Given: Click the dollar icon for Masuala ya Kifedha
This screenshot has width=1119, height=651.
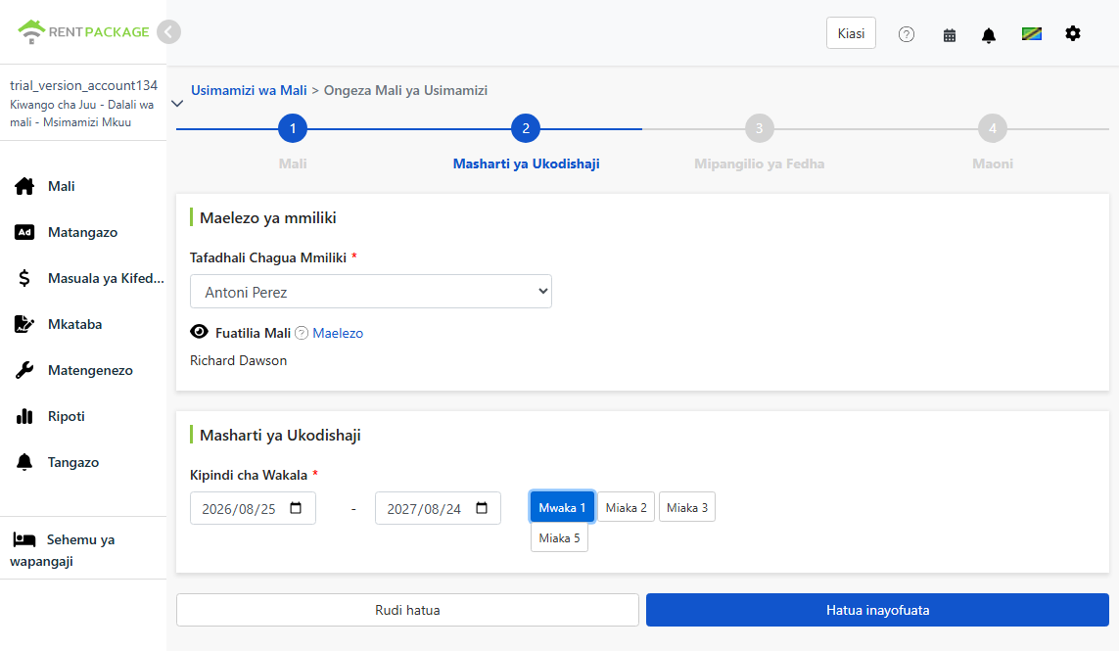Looking at the screenshot, I should (x=24, y=278).
